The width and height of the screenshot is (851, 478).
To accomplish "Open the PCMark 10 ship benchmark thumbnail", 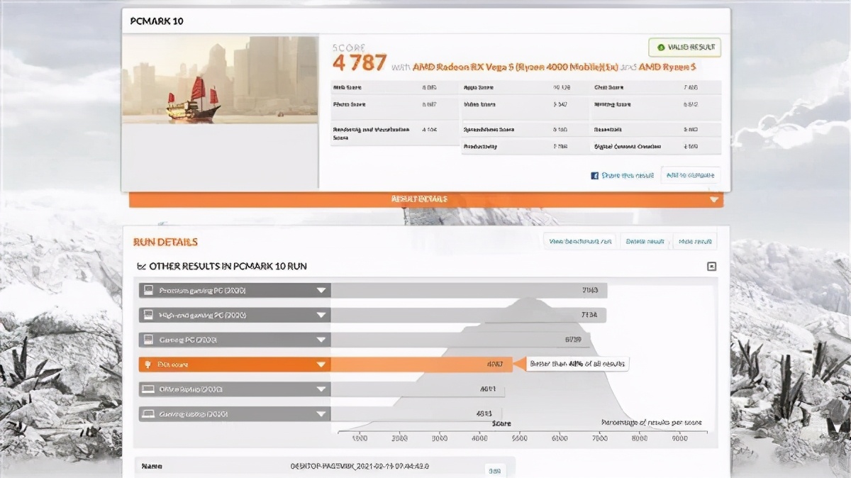I will point(220,79).
